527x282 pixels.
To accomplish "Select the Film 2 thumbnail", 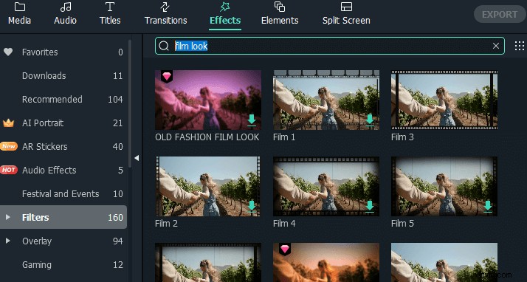I will click(208, 186).
